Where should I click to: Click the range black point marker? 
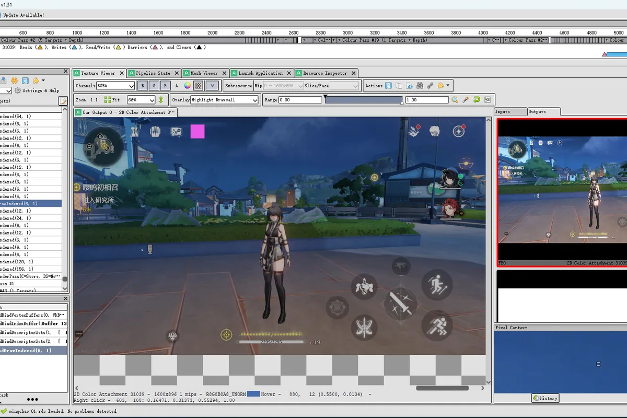[325, 97]
